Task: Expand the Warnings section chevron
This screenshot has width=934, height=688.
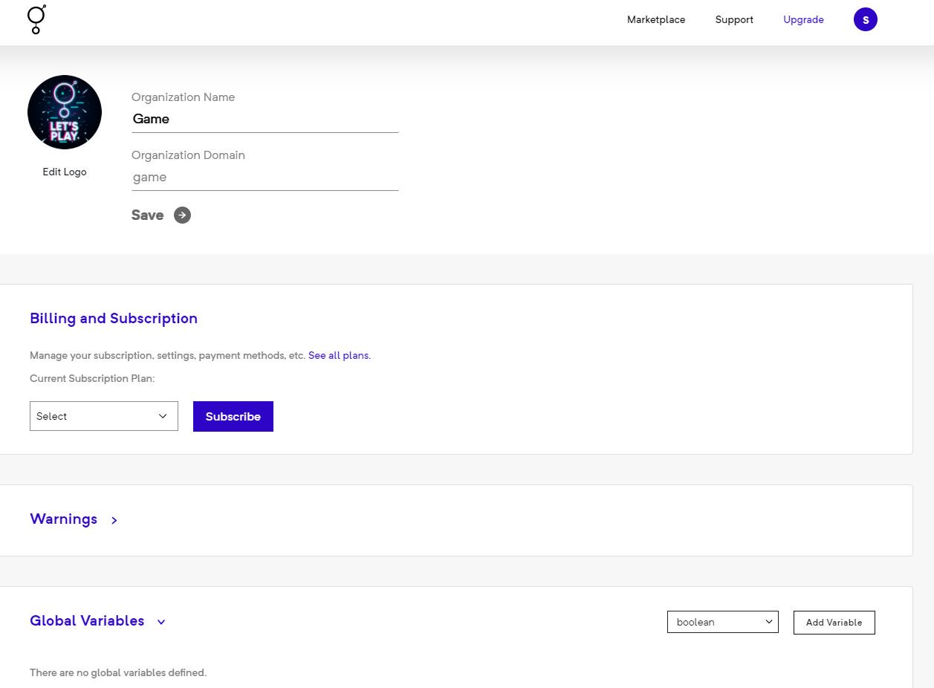Action: (114, 520)
